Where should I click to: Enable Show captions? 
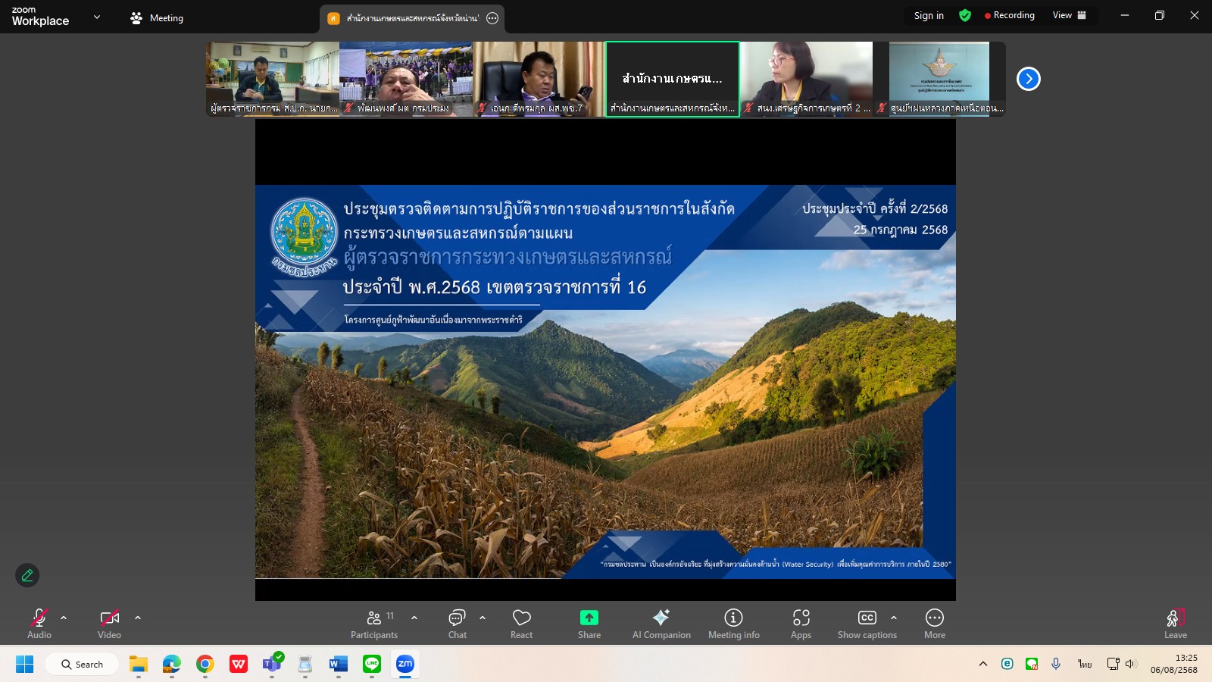click(x=867, y=623)
